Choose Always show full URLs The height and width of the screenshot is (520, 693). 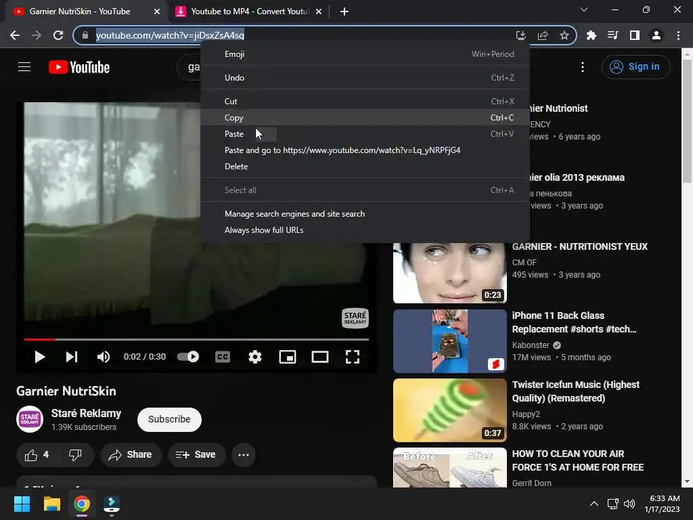pos(365,230)
